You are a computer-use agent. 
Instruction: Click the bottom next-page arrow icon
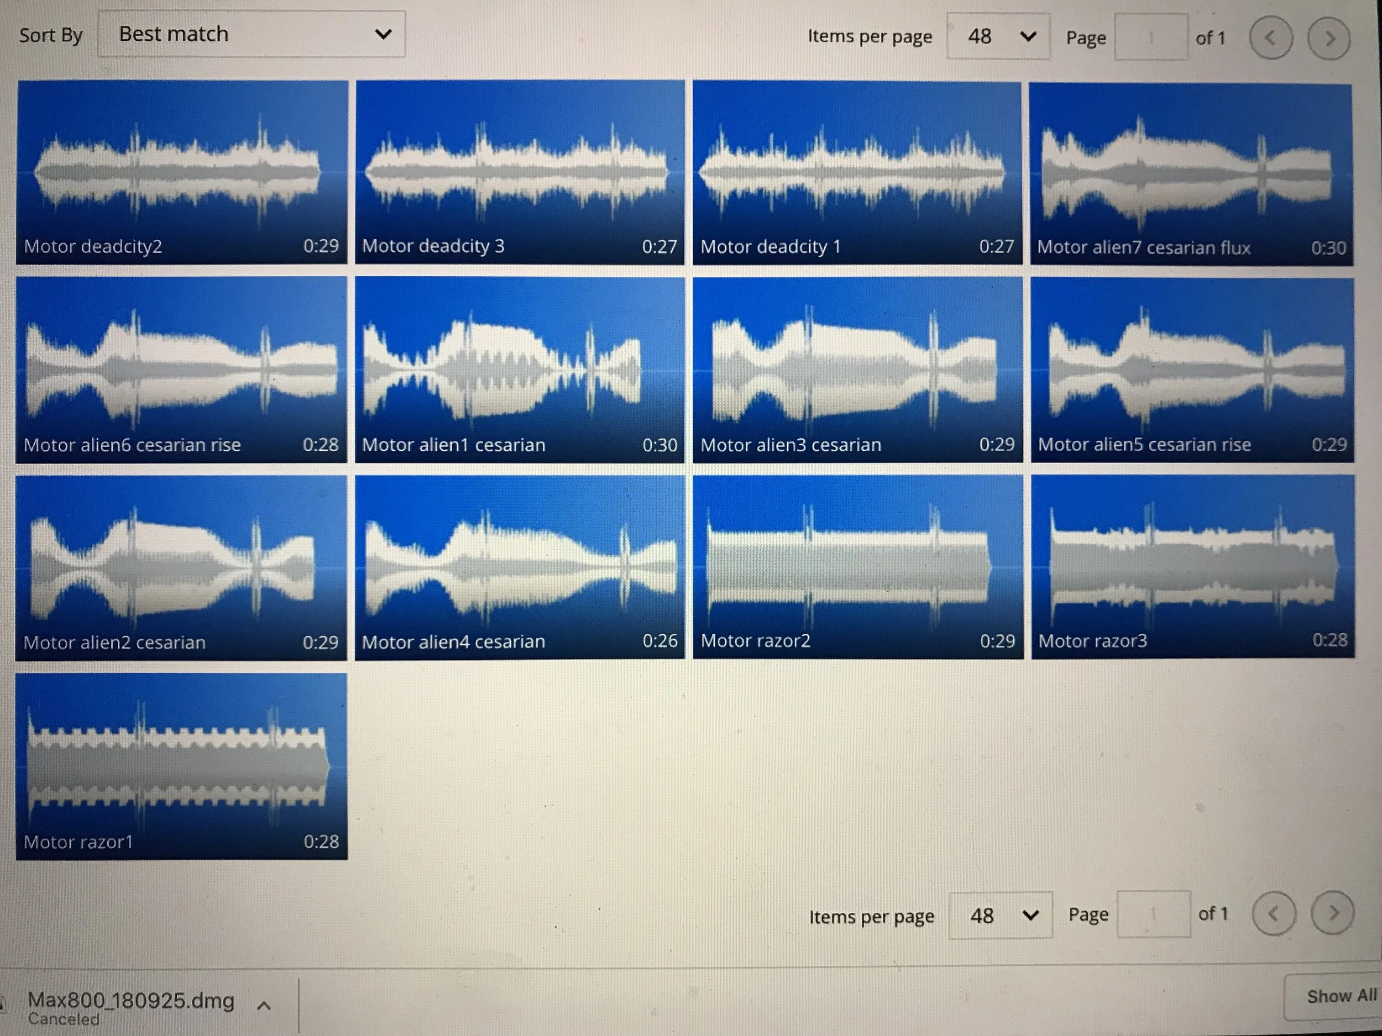point(1332,913)
